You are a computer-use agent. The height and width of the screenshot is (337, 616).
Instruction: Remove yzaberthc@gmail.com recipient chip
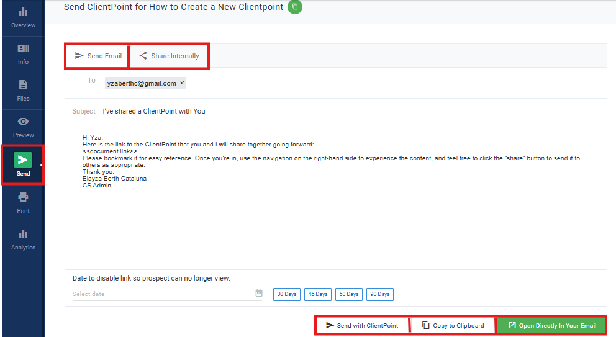click(182, 83)
